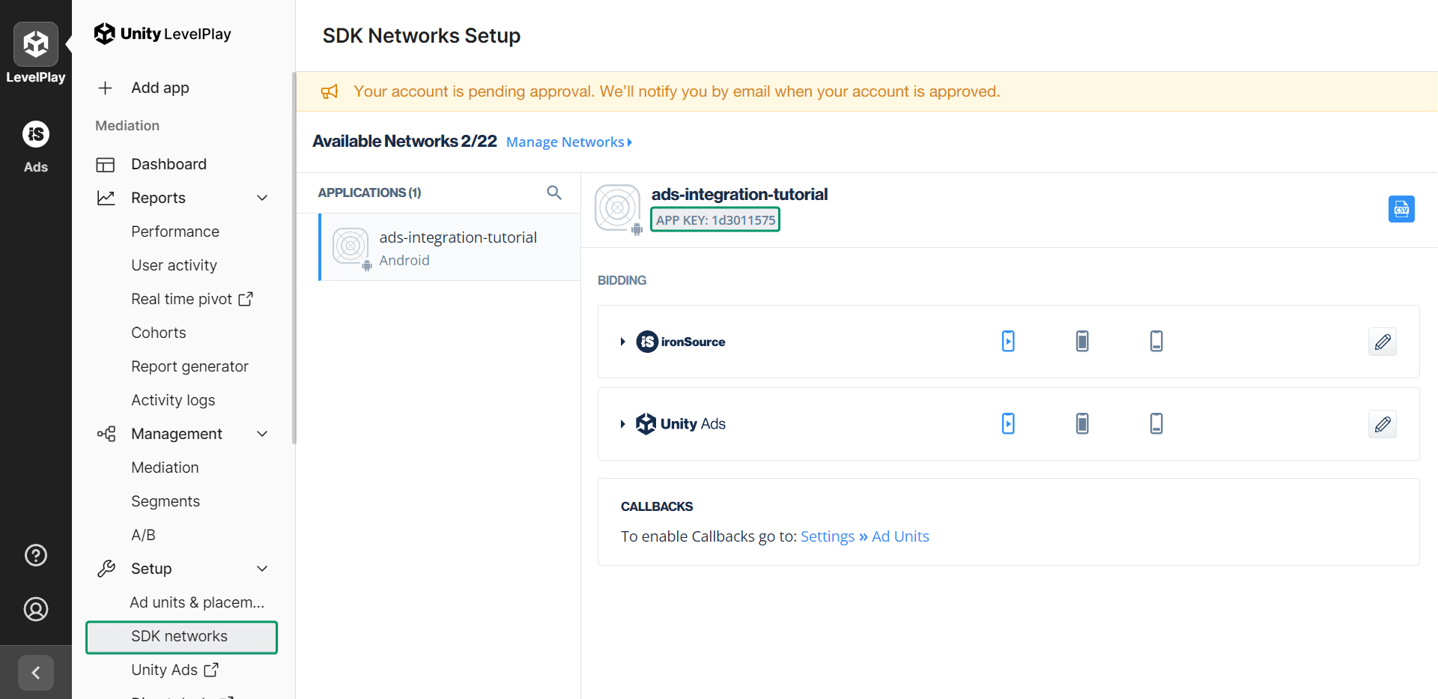The height and width of the screenshot is (699, 1438).
Task: Open the Dashboard menu item
Action: click(x=169, y=164)
